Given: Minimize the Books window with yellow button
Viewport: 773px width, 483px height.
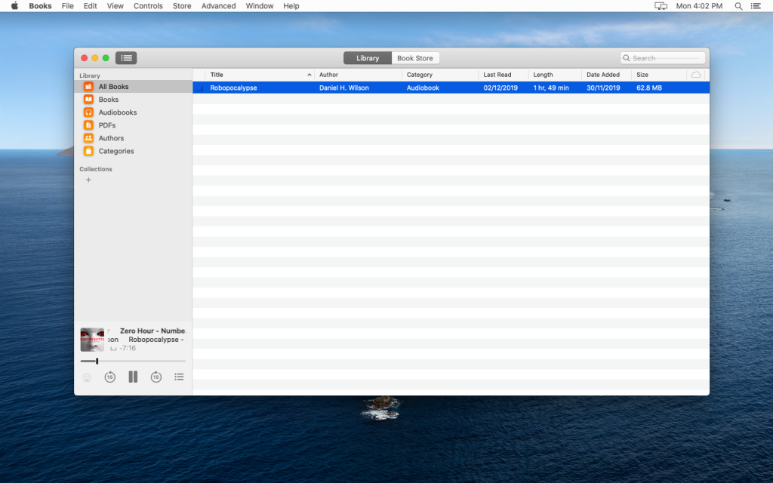Looking at the screenshot, I should pos(95,58).
